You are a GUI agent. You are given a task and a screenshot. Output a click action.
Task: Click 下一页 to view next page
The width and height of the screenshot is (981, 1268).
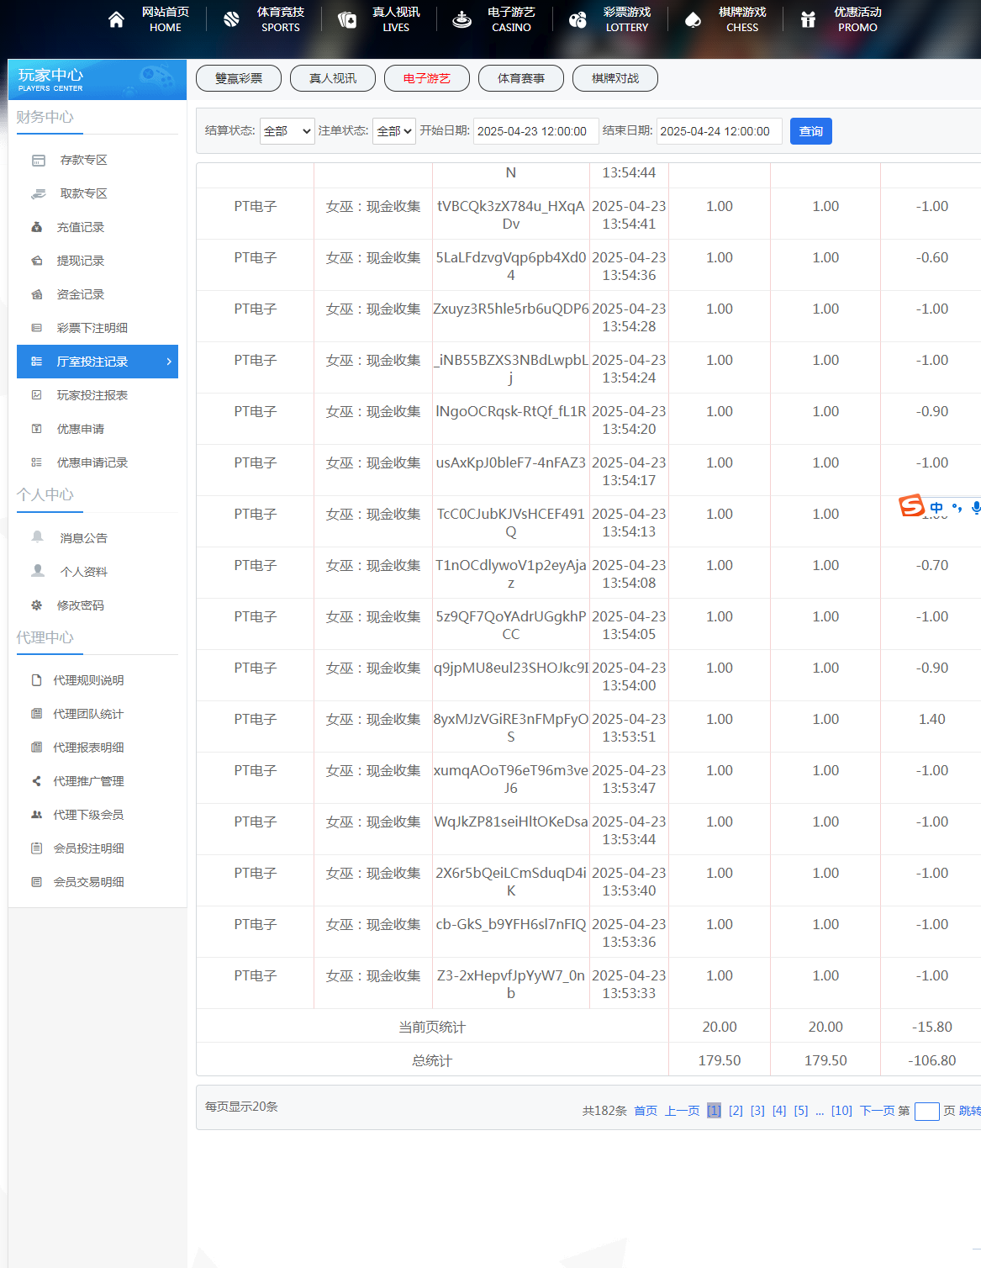[877, 1111]
